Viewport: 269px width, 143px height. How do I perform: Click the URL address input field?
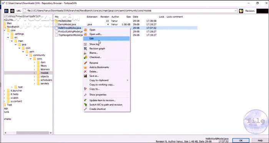(x=130, y=11)
